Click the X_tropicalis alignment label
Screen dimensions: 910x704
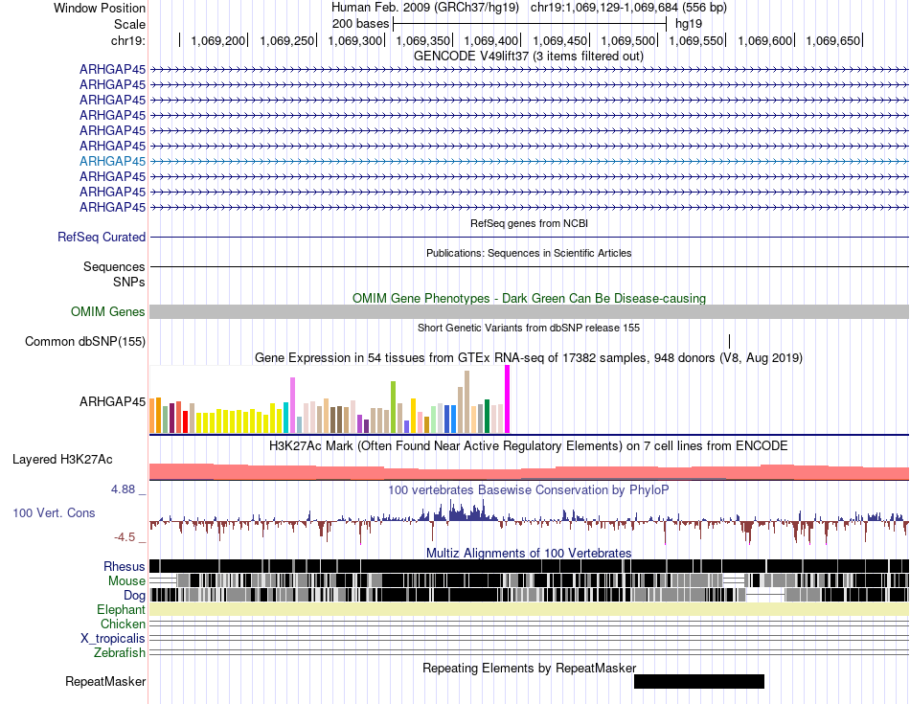click(113, 639)
